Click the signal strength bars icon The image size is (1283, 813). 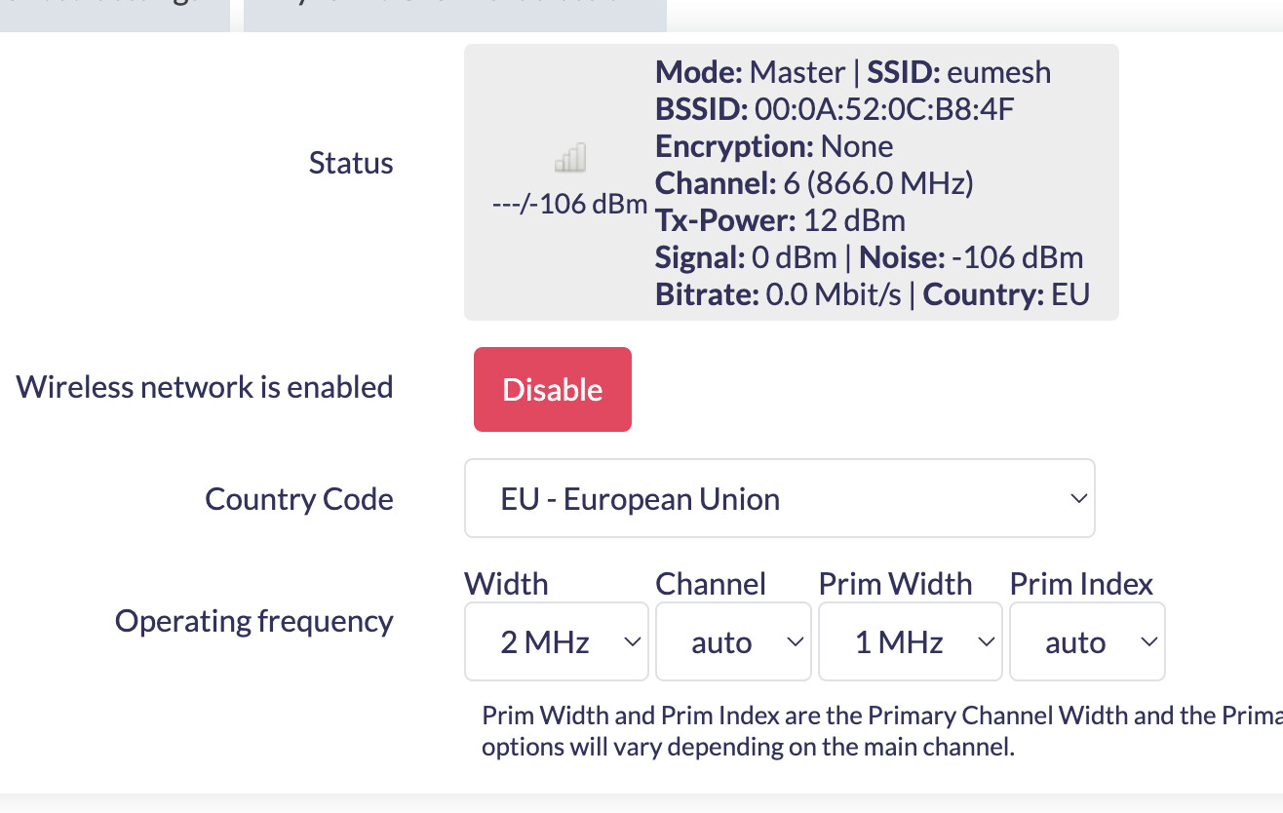(570, 158)
